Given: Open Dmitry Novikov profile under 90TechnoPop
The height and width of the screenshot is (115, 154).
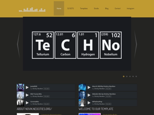Looking at the screenshot, I should 100,104.
